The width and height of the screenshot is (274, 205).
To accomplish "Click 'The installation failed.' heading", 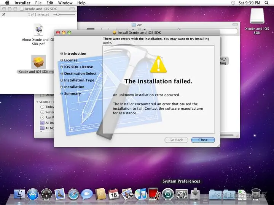I will click(158, 81).
